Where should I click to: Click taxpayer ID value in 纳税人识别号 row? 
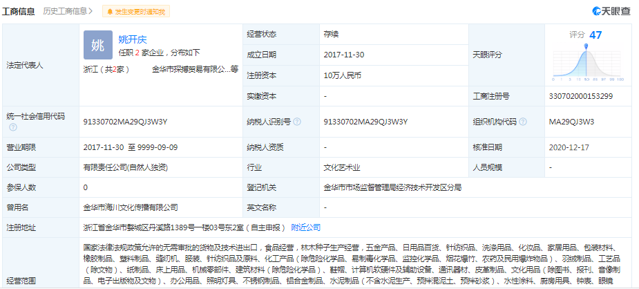coord(366,122)
